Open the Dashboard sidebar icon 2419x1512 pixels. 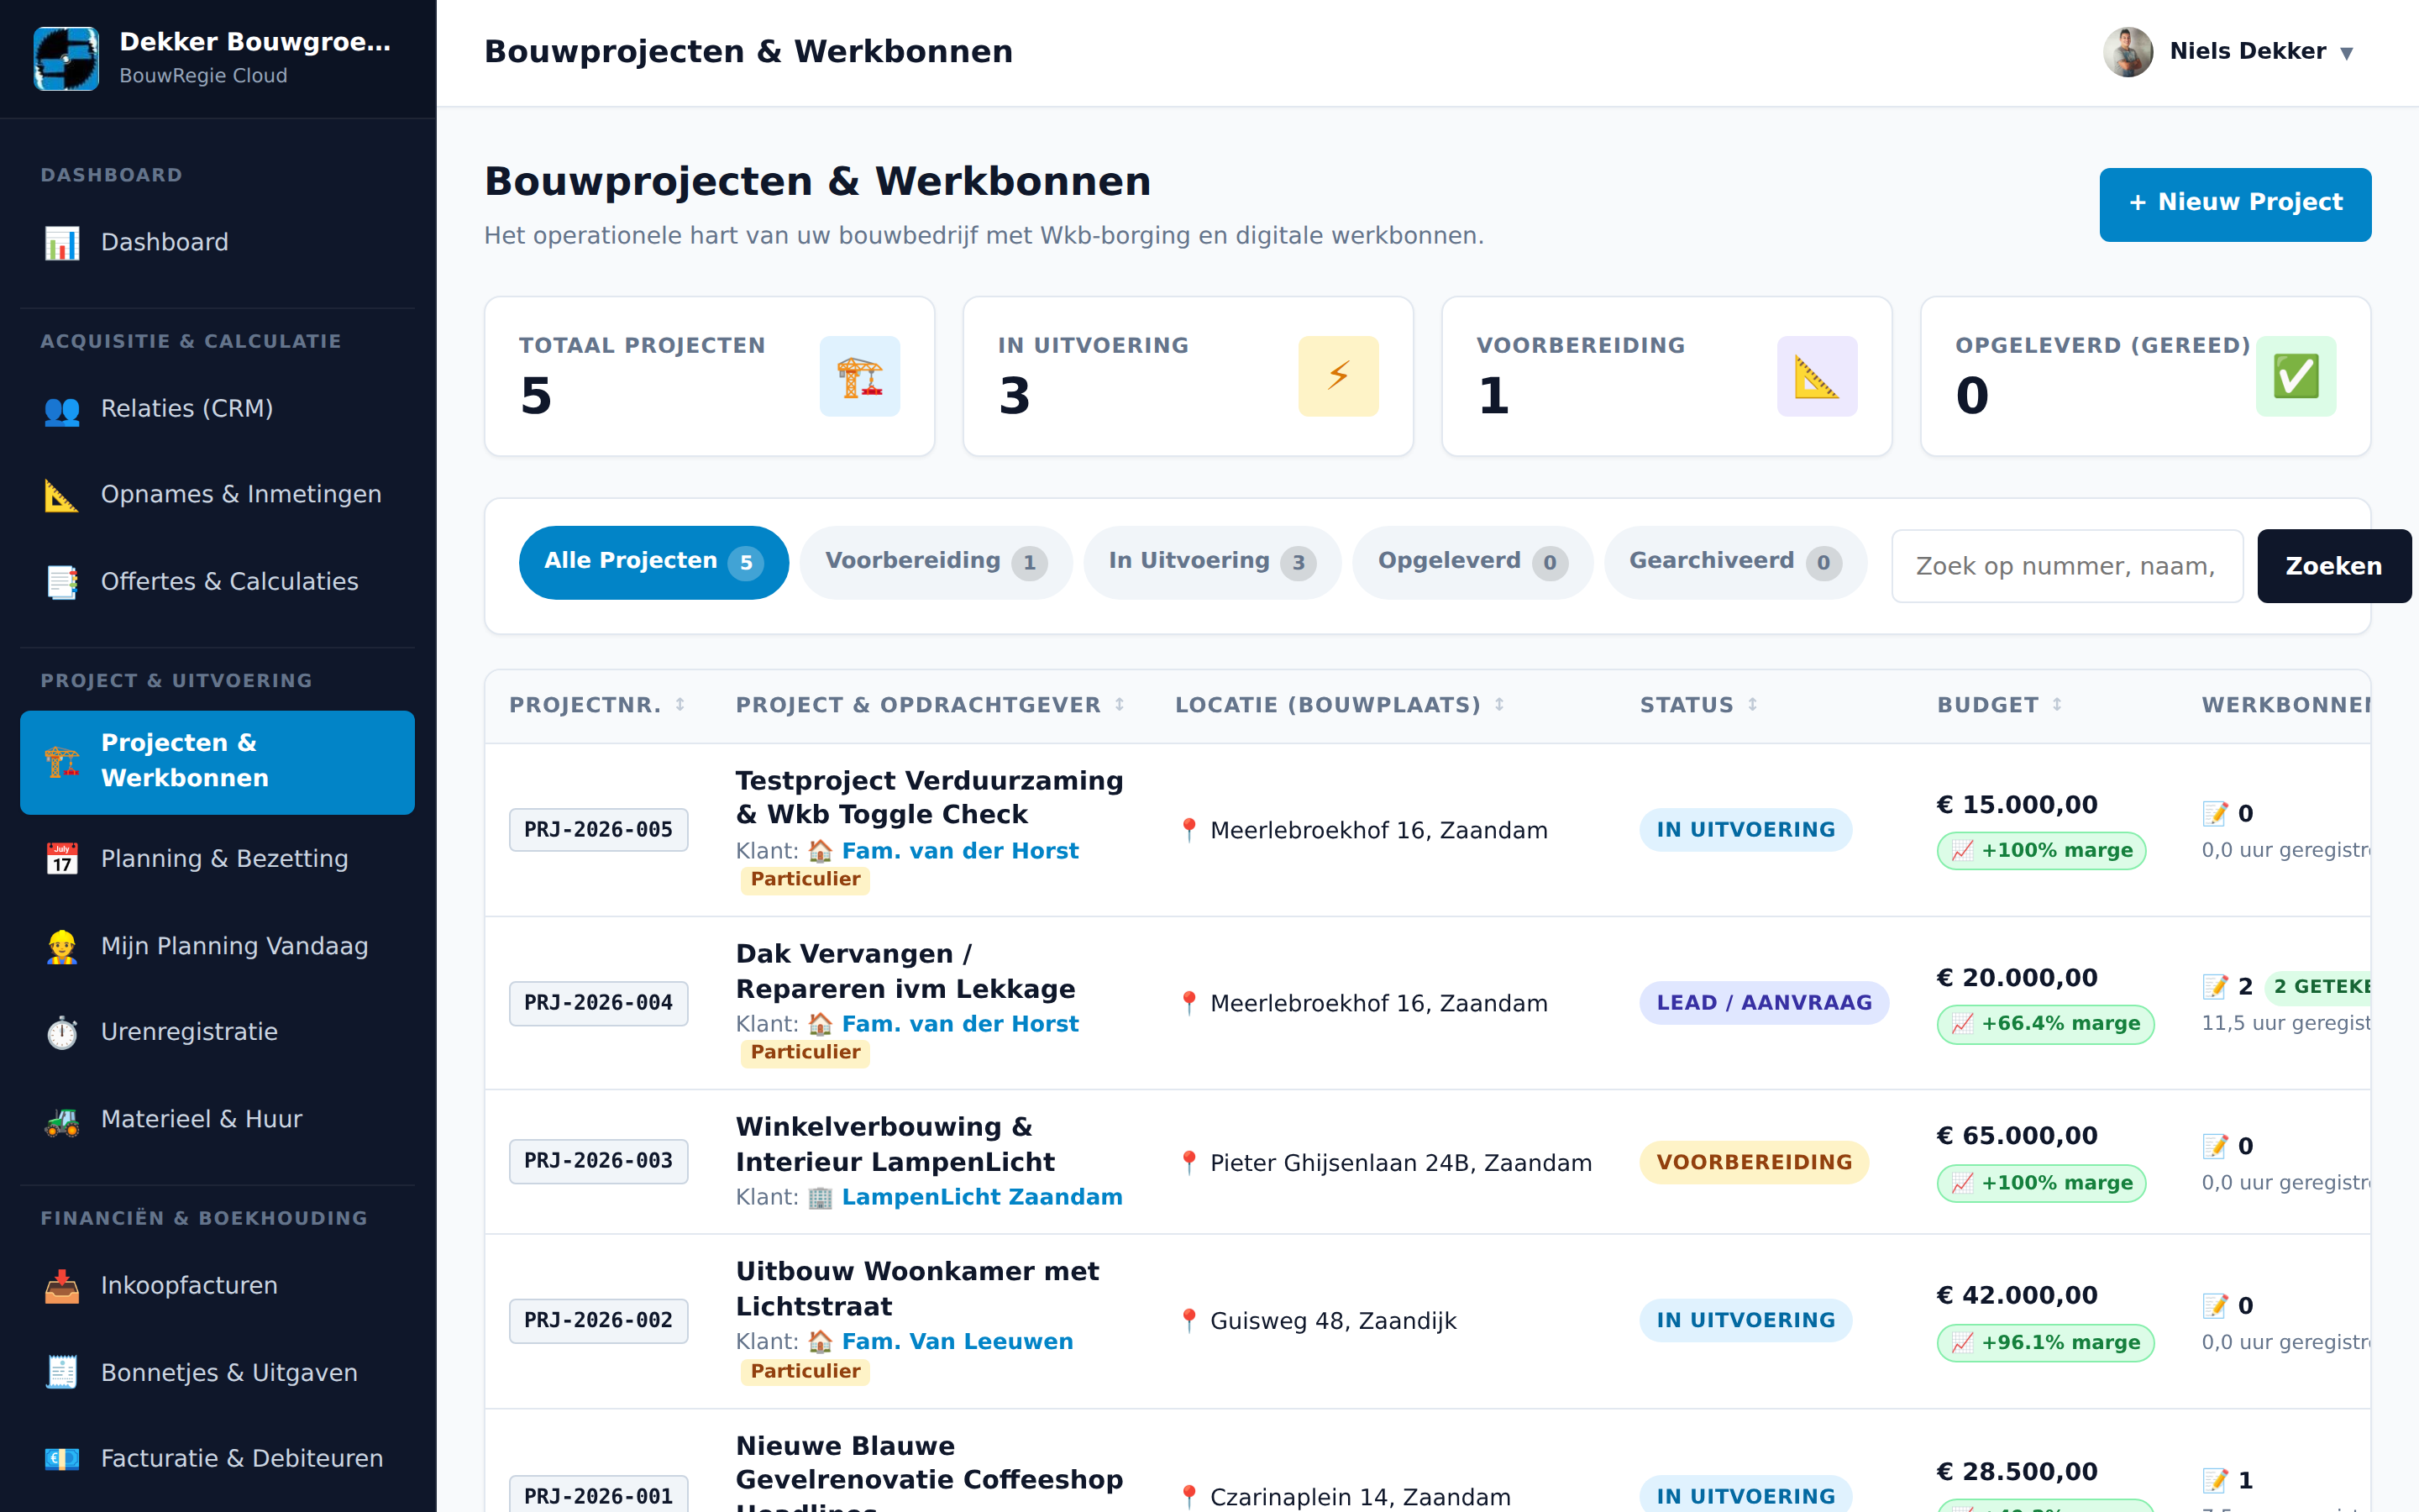(62, 242)
